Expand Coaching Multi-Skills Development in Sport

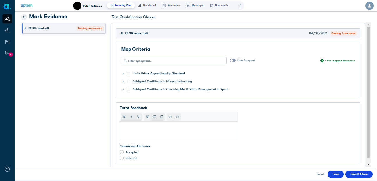pos(123,90)
